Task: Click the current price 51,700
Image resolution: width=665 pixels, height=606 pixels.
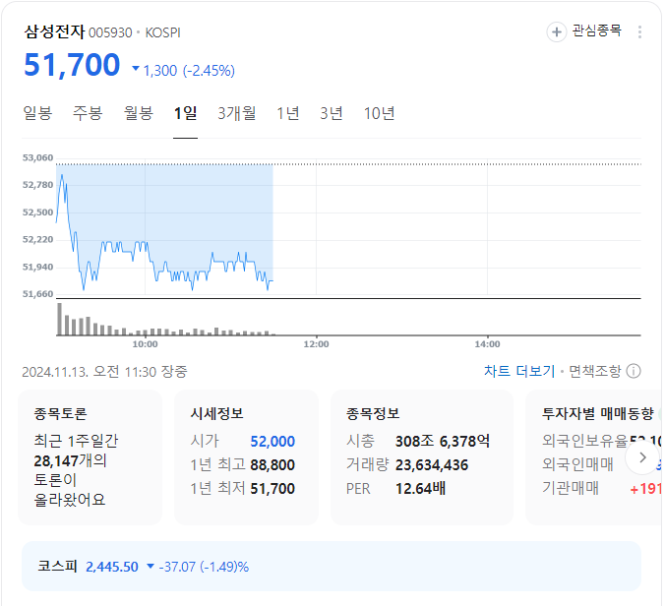Action: click(x=72, y=65)
